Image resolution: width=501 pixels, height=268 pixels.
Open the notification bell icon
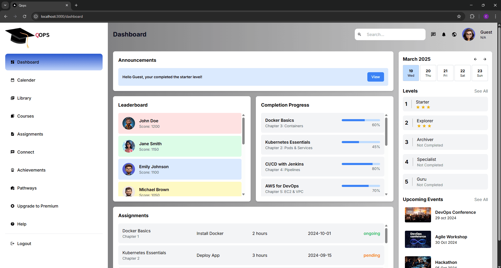444,34
